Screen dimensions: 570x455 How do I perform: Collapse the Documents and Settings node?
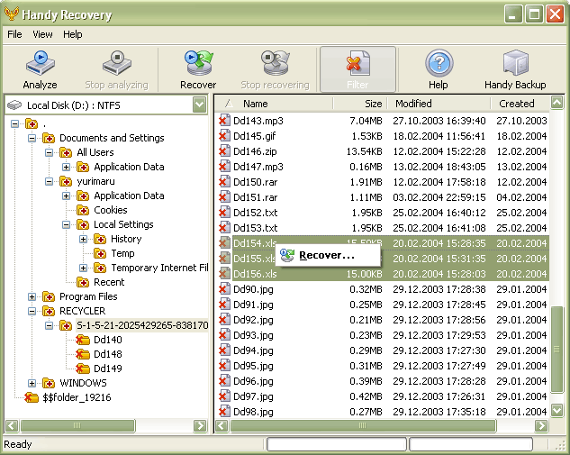[32, 138]
